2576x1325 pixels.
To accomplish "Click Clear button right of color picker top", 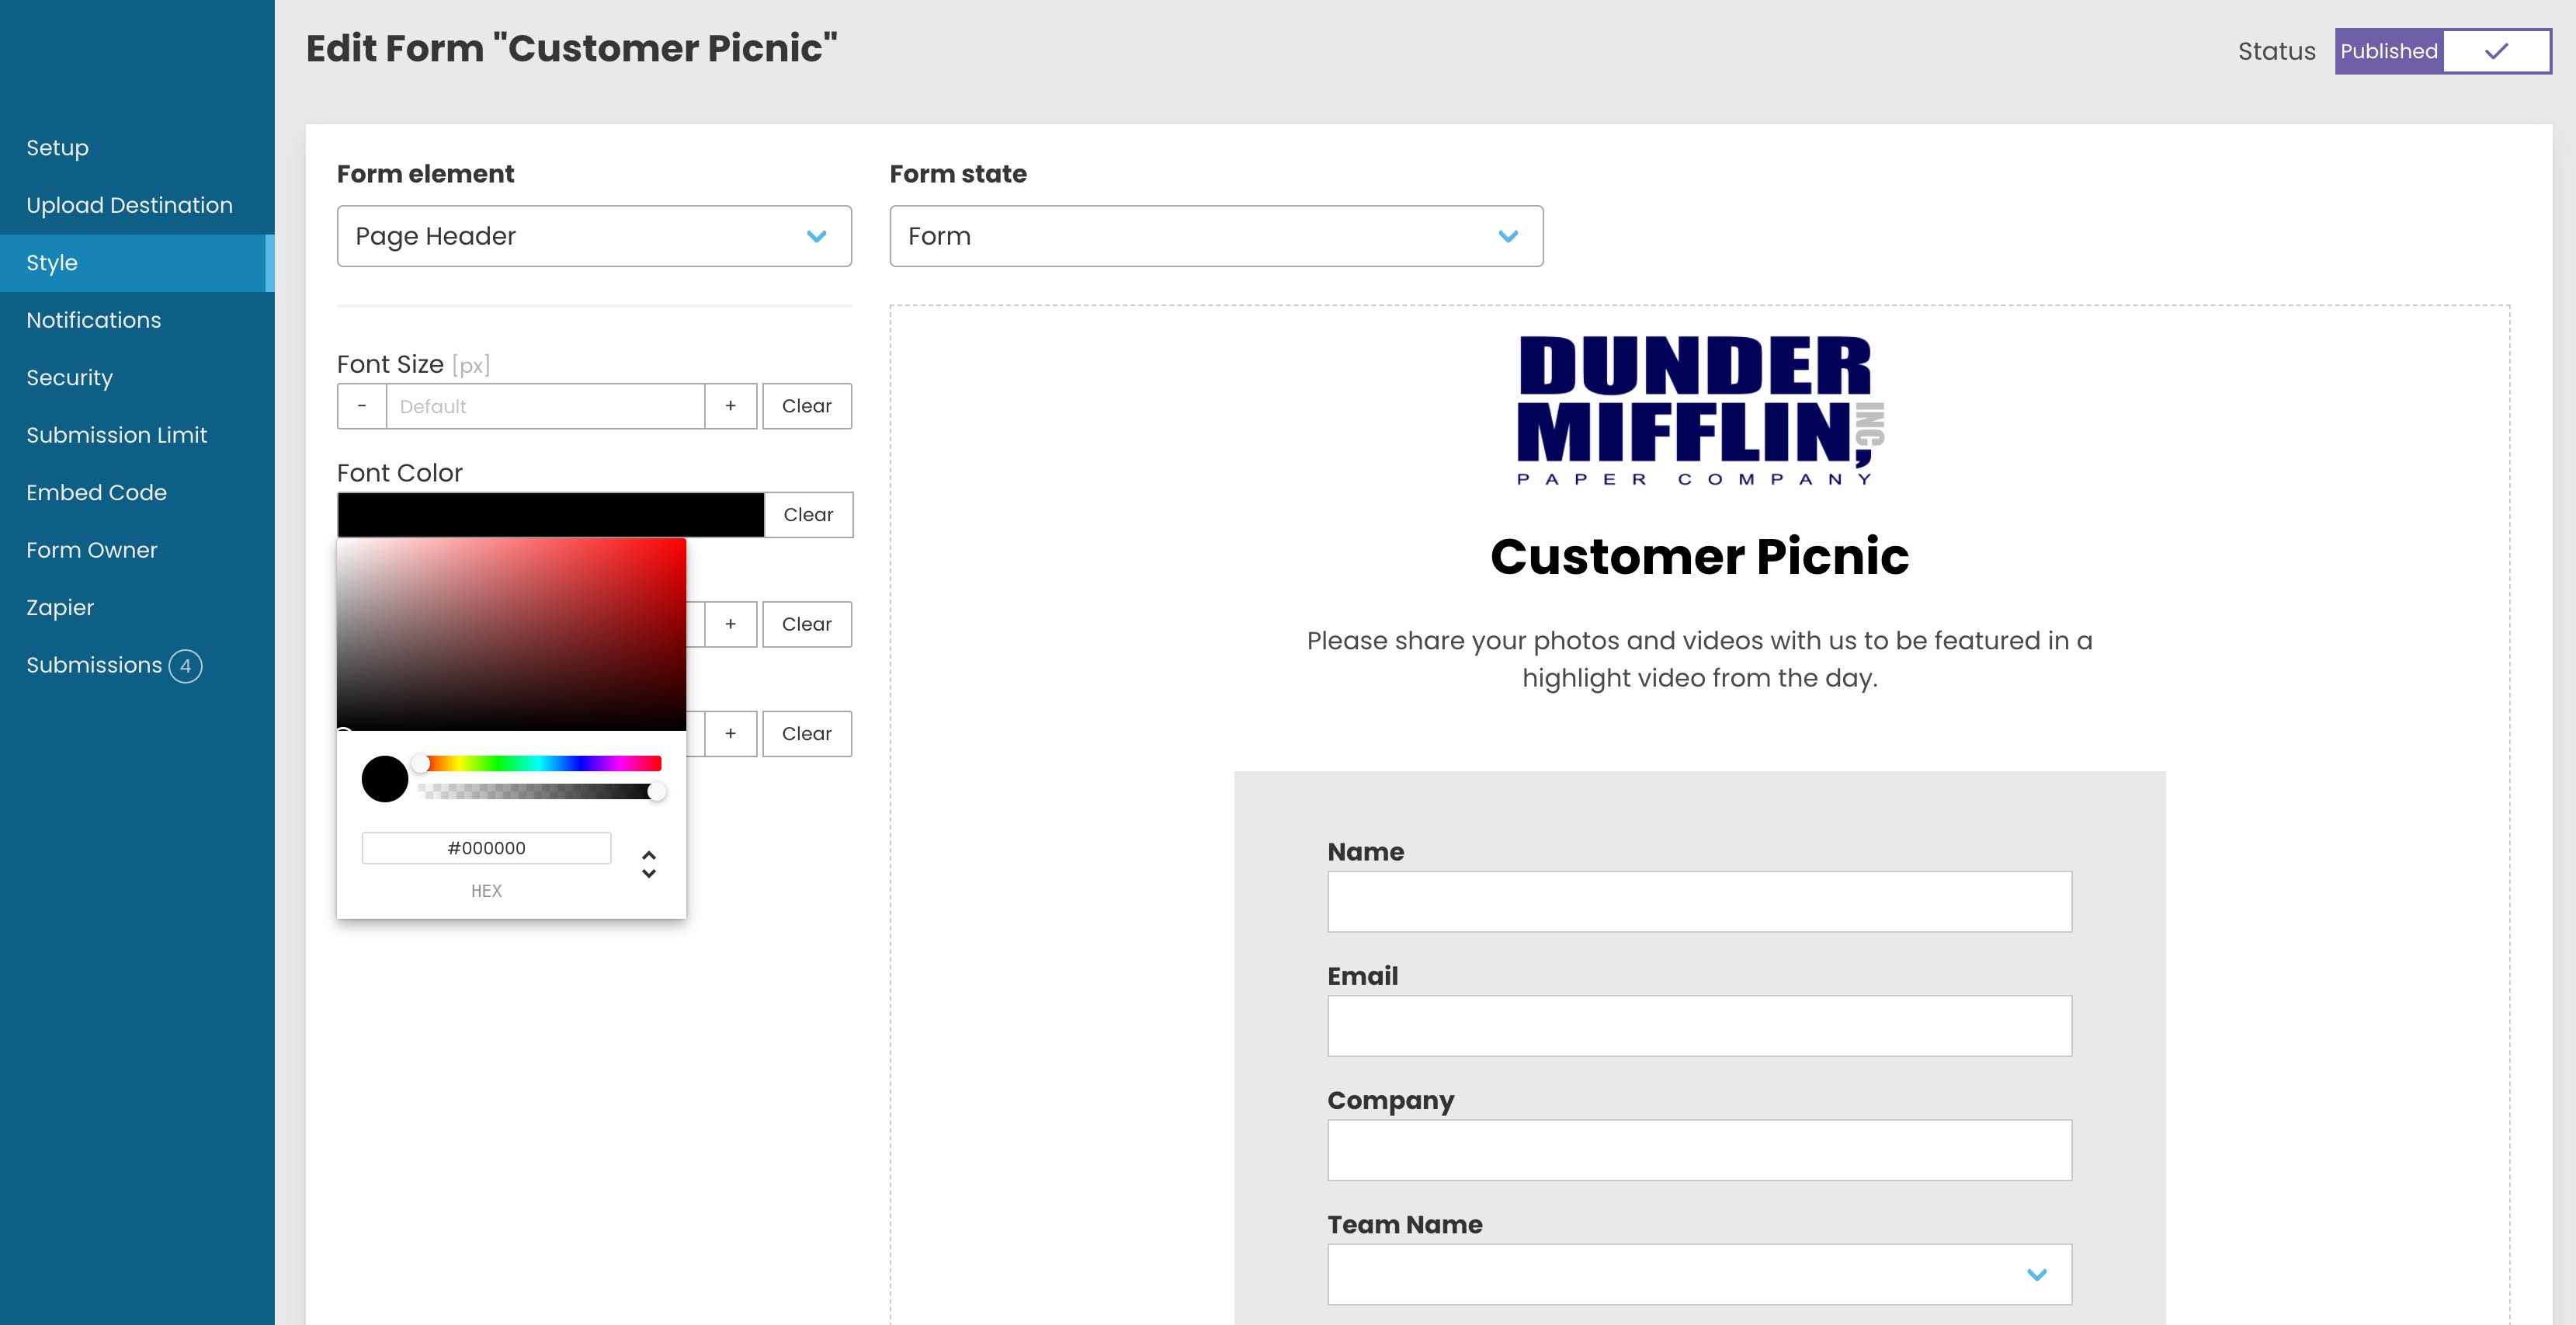I will pos(806,624).
